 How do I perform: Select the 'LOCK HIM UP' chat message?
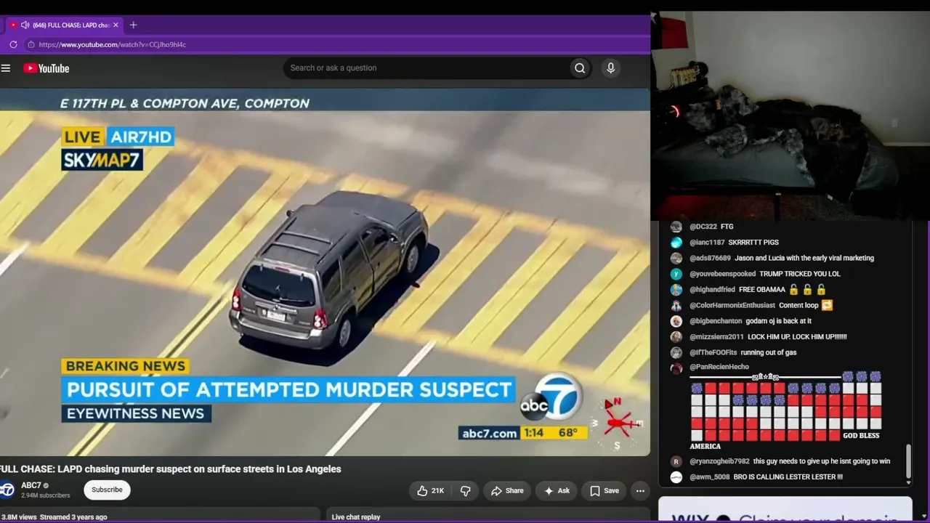797,337
